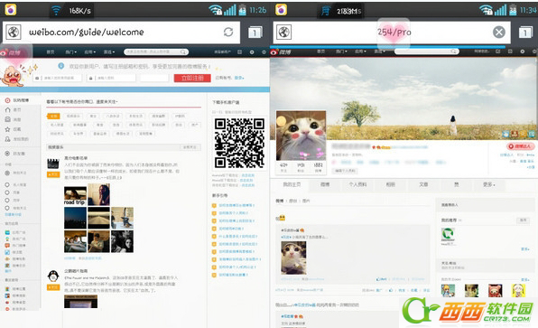
Task: Click orange follow button under clapperboard avatar
Action: click(x=53, y=174)
